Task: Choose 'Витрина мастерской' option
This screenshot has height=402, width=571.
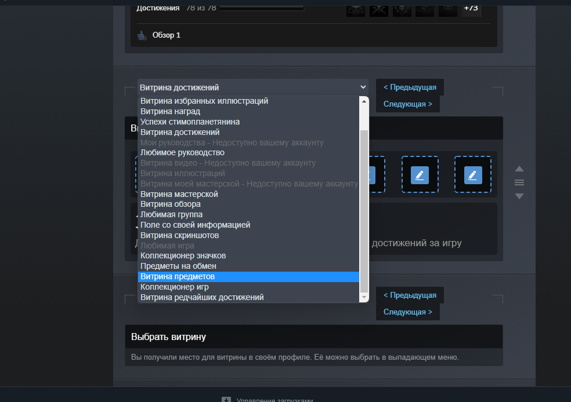Action: pos(248,194)
